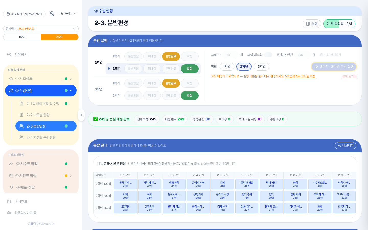
Task: Open the 채예지 user menu
Action: (x=68, y=14)
